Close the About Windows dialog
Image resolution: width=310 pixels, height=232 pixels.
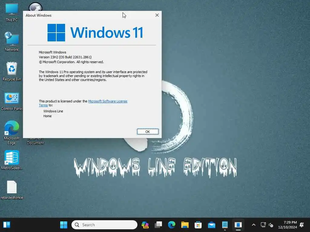[157, 15]
